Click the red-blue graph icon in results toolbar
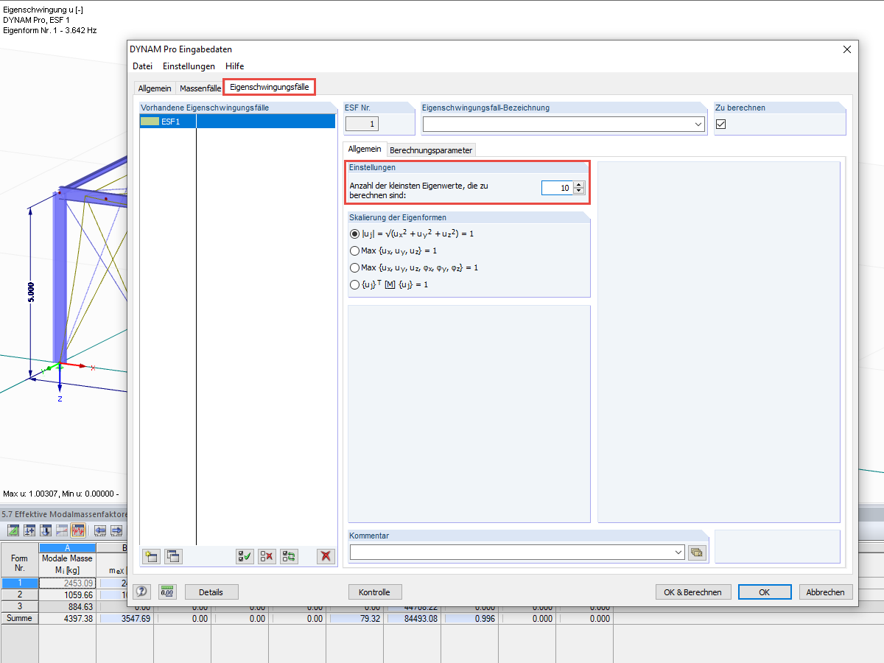The height and width of the screenshot is (663, 884). [62, 530]
